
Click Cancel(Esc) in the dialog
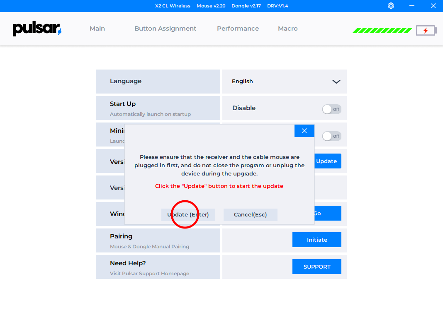click(x=250, y=215)
